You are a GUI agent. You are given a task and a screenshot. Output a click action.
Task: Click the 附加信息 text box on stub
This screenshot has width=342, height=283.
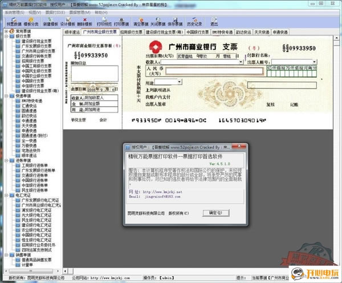[x=95, y=74]
